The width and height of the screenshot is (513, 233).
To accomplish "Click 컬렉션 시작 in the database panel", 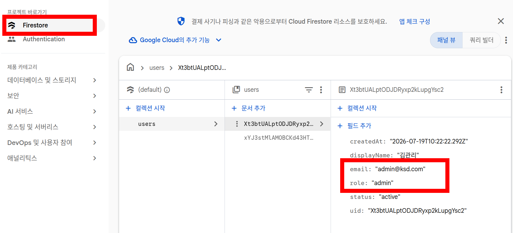I will click(x=145, y=108).
